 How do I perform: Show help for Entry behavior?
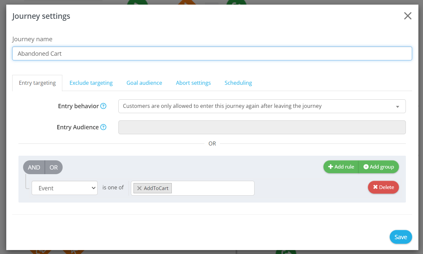tap(103, 106)
